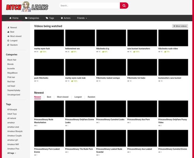Switch to the Most viewed tab
Image resolution: width=194 pixels, height=158 pixels.
tap(62, 97)
